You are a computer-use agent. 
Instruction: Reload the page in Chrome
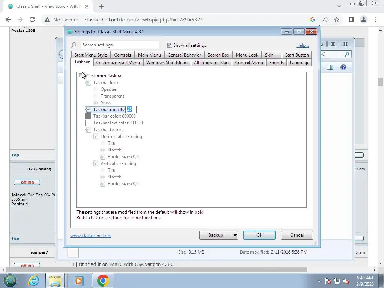click(32, 19)
